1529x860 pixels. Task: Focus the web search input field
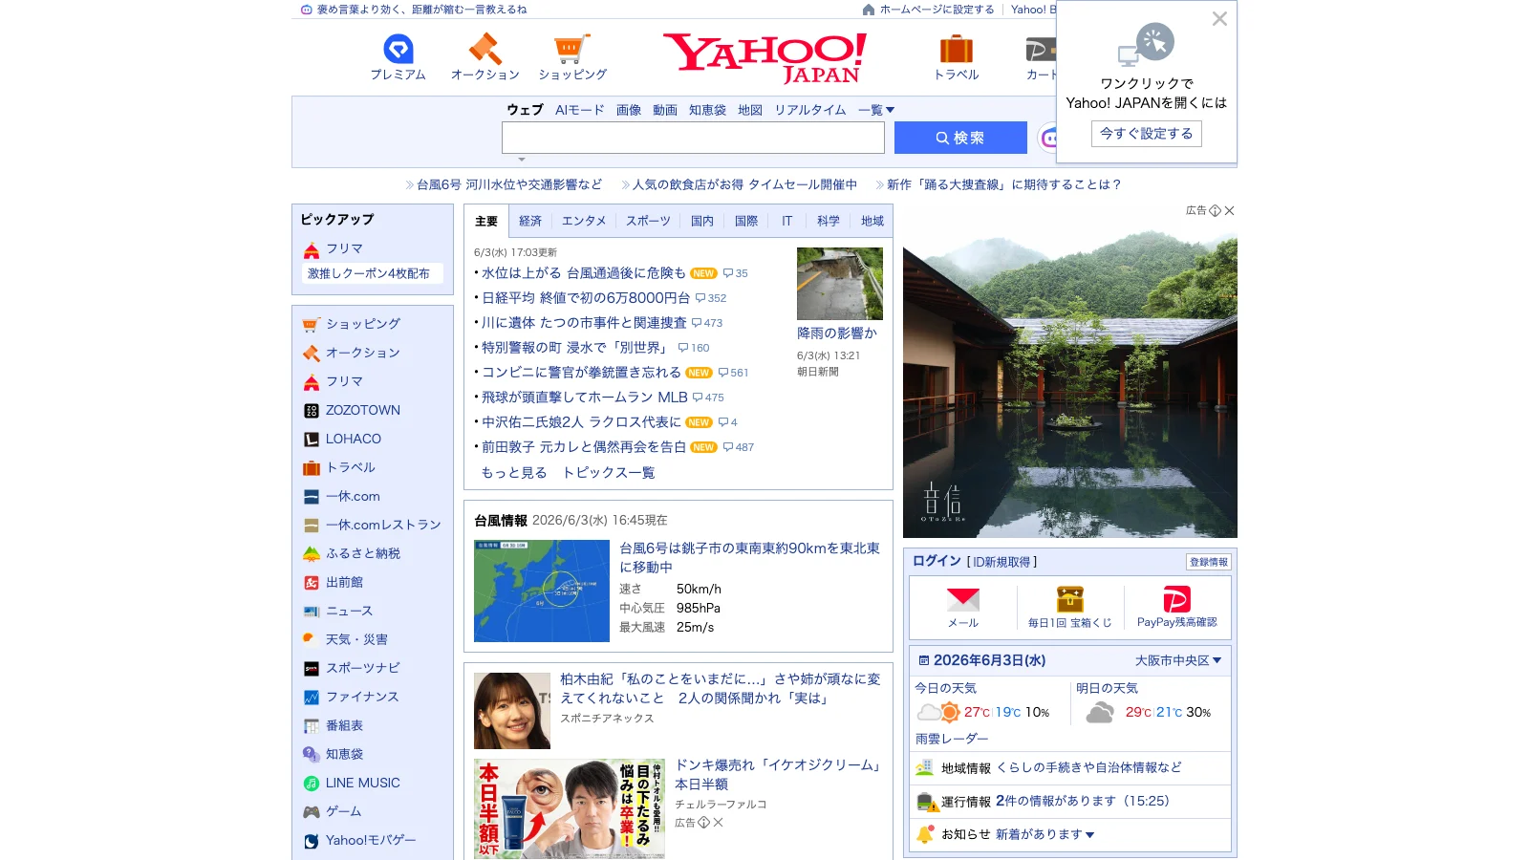693,138
